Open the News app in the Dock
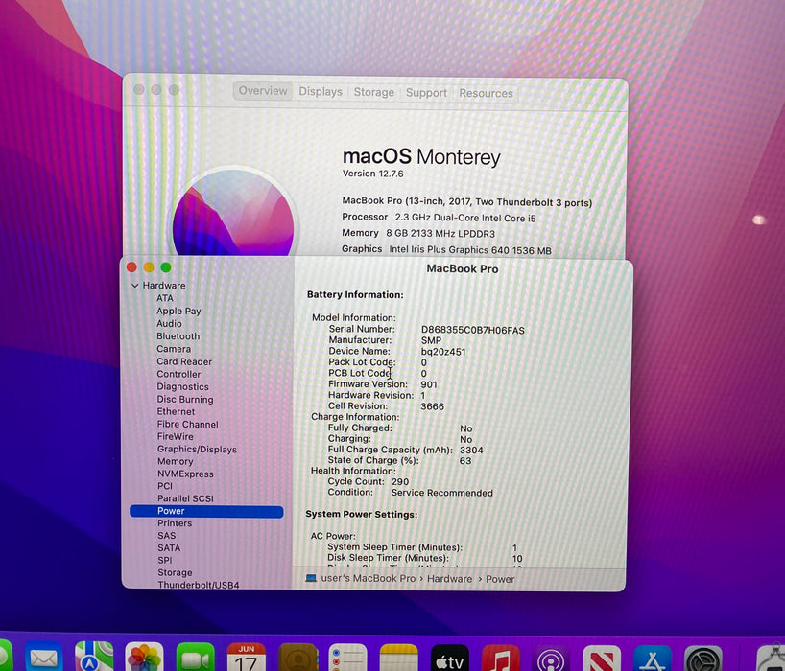The height and width of the screenshot is (671, 785). 602,658
